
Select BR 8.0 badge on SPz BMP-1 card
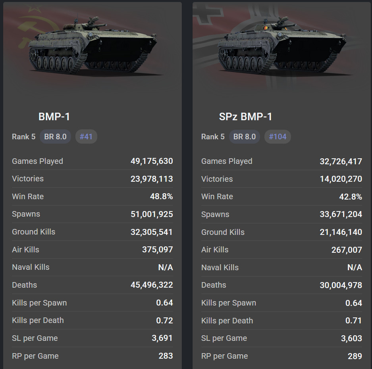pyautogui.click(x=244, y=136)
